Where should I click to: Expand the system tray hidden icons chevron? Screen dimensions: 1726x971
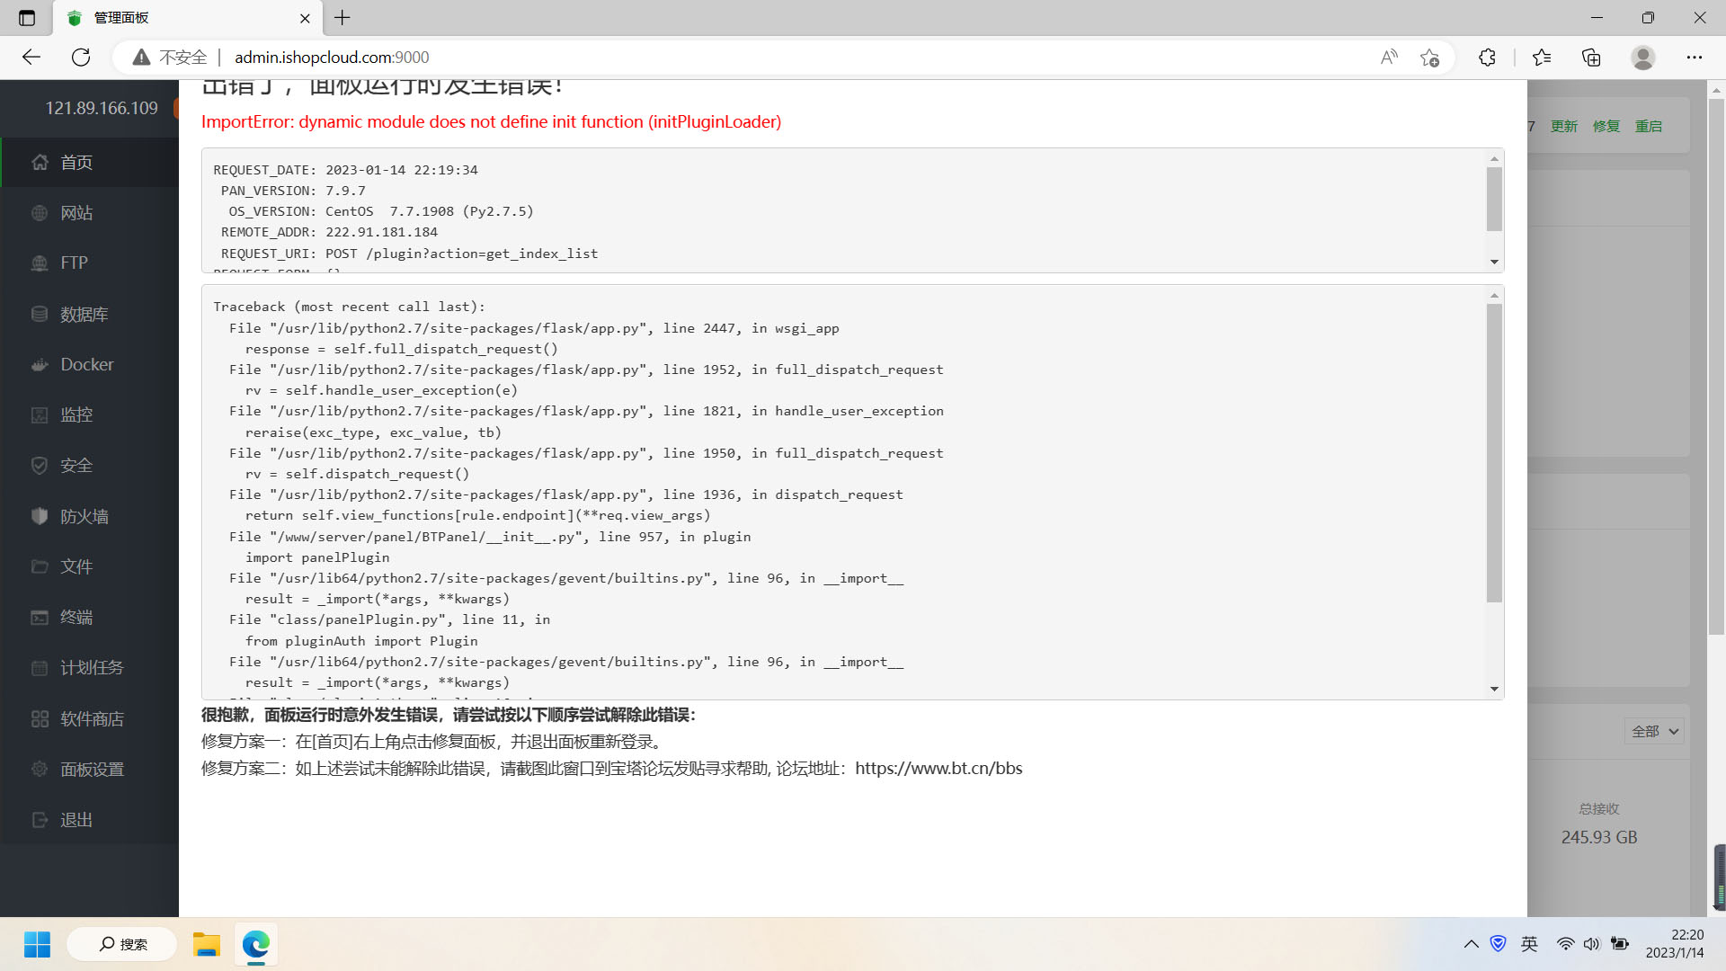point(1471,944)
